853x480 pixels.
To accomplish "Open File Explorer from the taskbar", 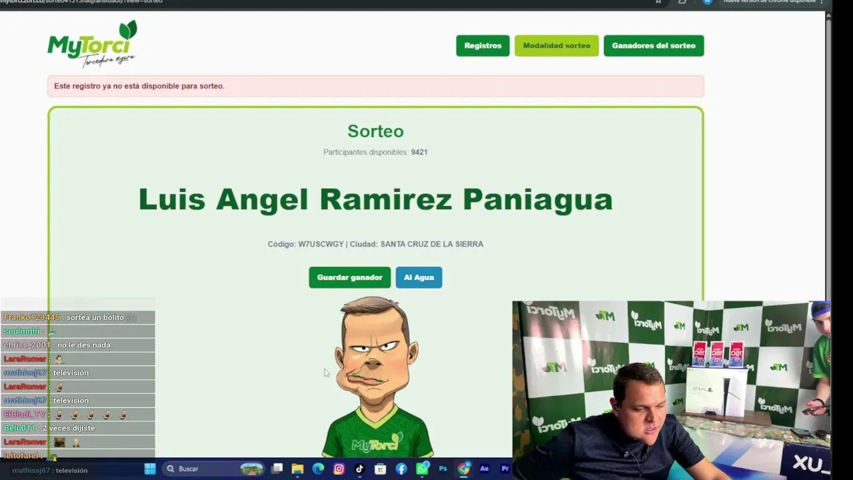I will pyautogui.click(x=297, y=469).
